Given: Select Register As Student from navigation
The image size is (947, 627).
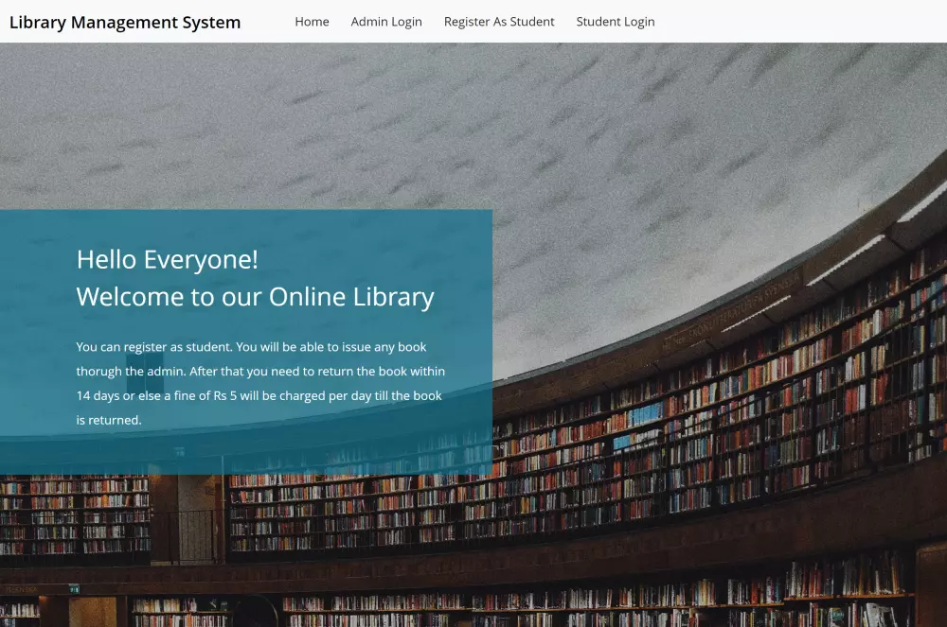Looking at the screenshot, I should pyautogui.click(x=499, y=21).
